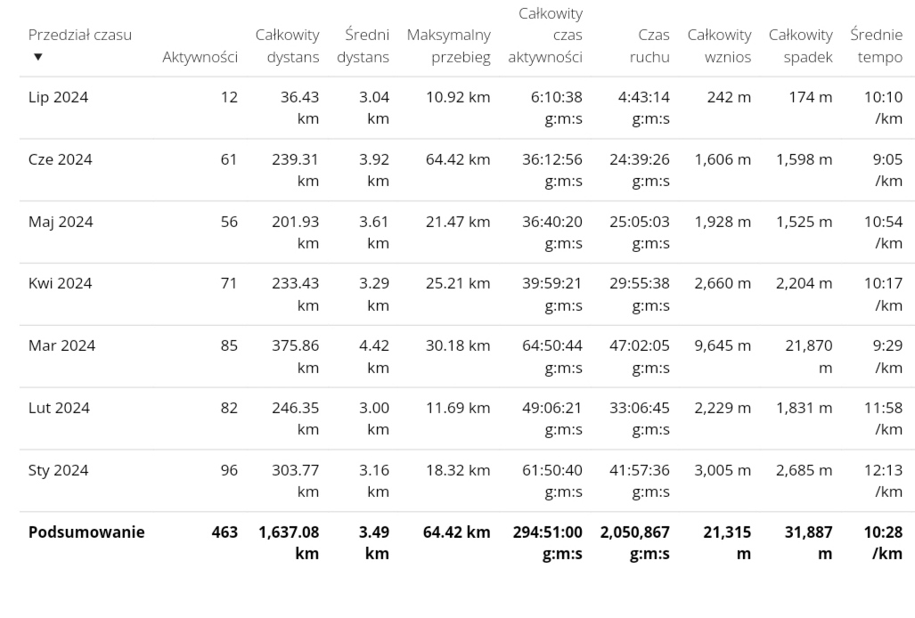The image size is (915, 618).
Task: Sort by the Przedział czasu column header
Action: [x=79, y=36]
